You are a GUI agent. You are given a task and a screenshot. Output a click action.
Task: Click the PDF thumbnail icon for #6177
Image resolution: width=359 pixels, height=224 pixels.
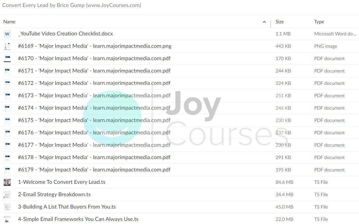click(7, 145)
